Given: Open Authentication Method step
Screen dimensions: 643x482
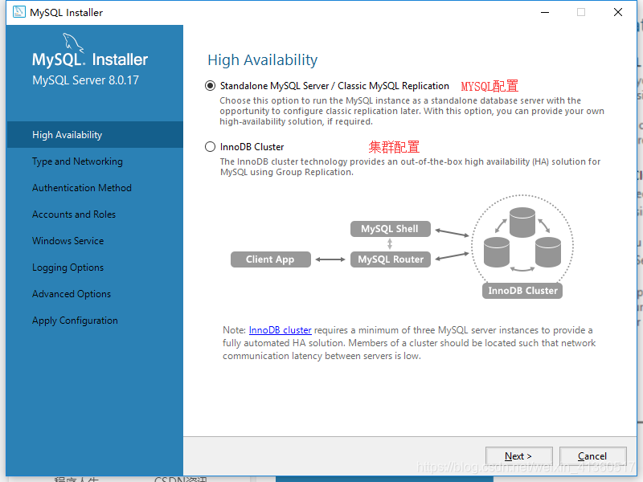Looking at the screenshot, I should (82, 188).
